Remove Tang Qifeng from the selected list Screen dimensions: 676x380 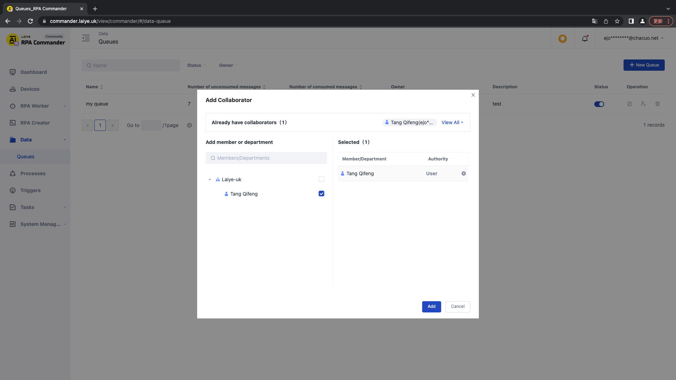pyautogui.click(x=464, y=173)
